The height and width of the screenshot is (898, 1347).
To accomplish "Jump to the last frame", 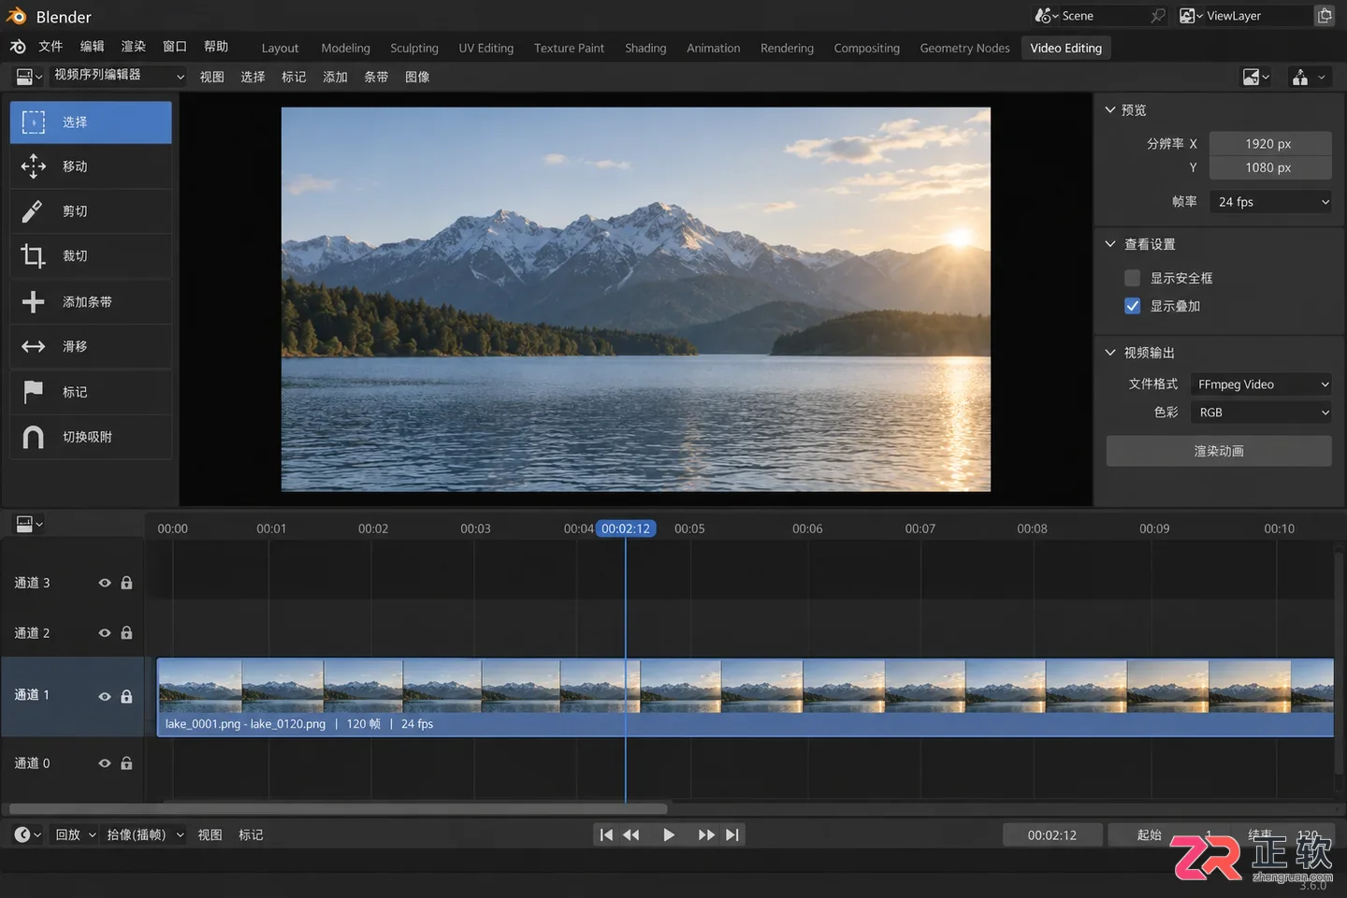I will click(732, 835).
